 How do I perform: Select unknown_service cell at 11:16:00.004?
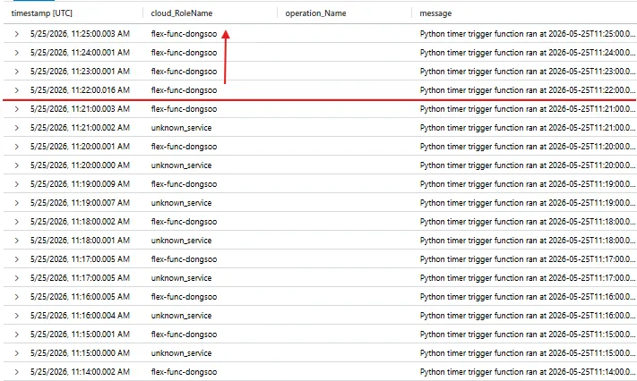coord(181,316)
